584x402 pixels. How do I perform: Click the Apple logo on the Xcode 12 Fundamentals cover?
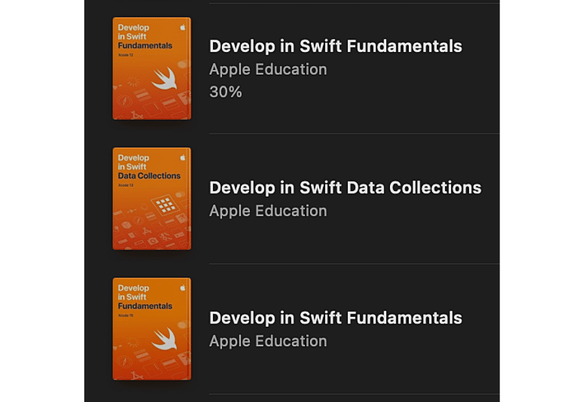coord(182,28)
